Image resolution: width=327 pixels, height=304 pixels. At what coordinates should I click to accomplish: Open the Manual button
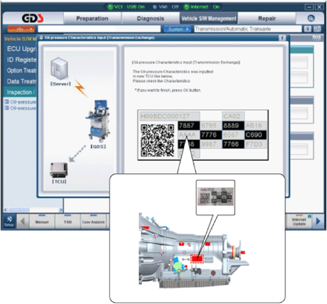pyautogui.click(x=42, y=222)
